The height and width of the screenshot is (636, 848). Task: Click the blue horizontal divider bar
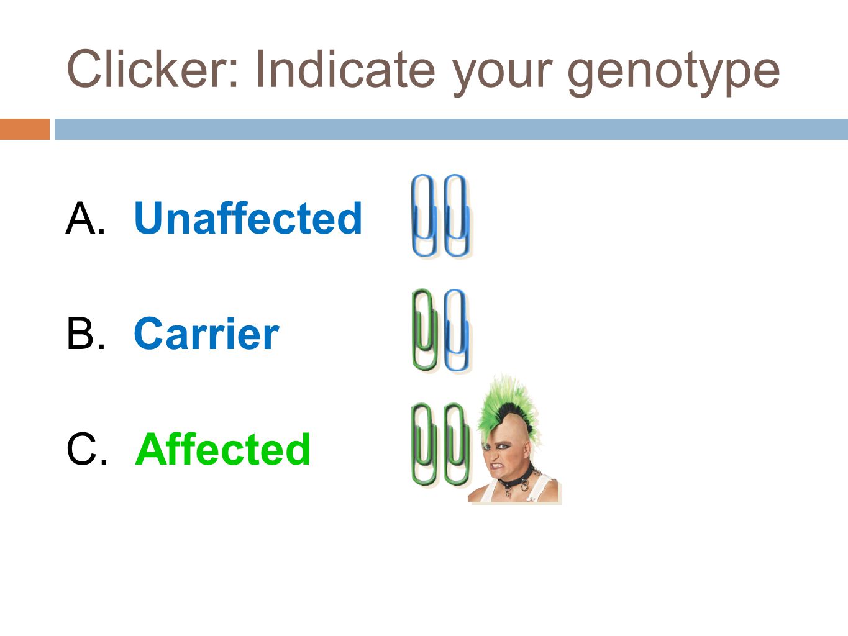[x=451, y=129]
